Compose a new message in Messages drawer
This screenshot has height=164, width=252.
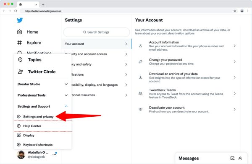tap(232, 158)
